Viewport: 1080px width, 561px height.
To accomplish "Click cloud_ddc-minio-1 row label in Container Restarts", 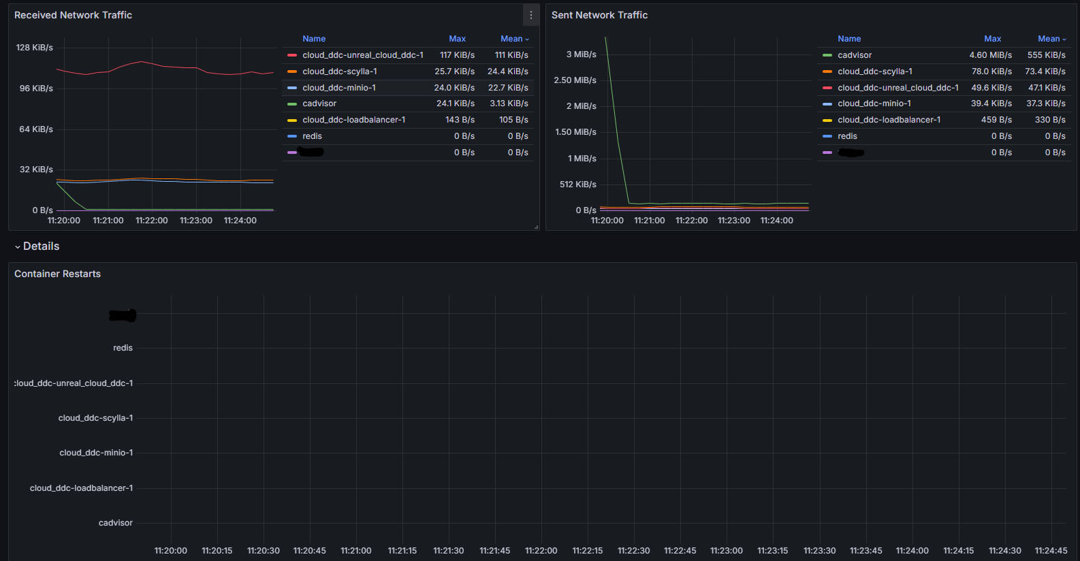I will [96, 453].
